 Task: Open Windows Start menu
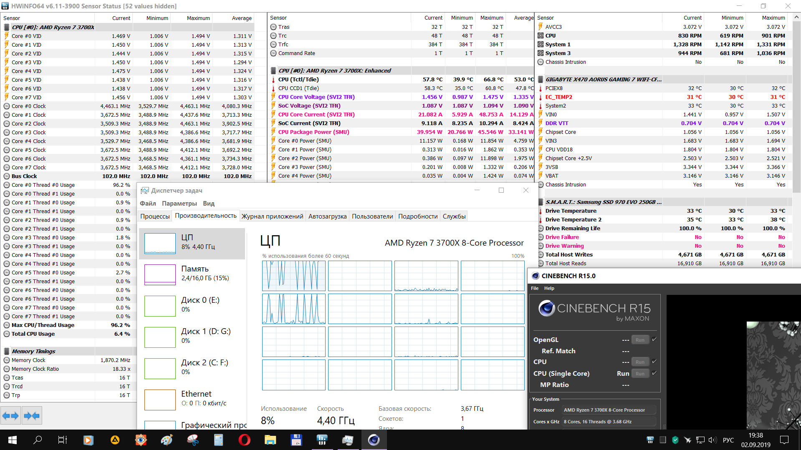point(13,440)
